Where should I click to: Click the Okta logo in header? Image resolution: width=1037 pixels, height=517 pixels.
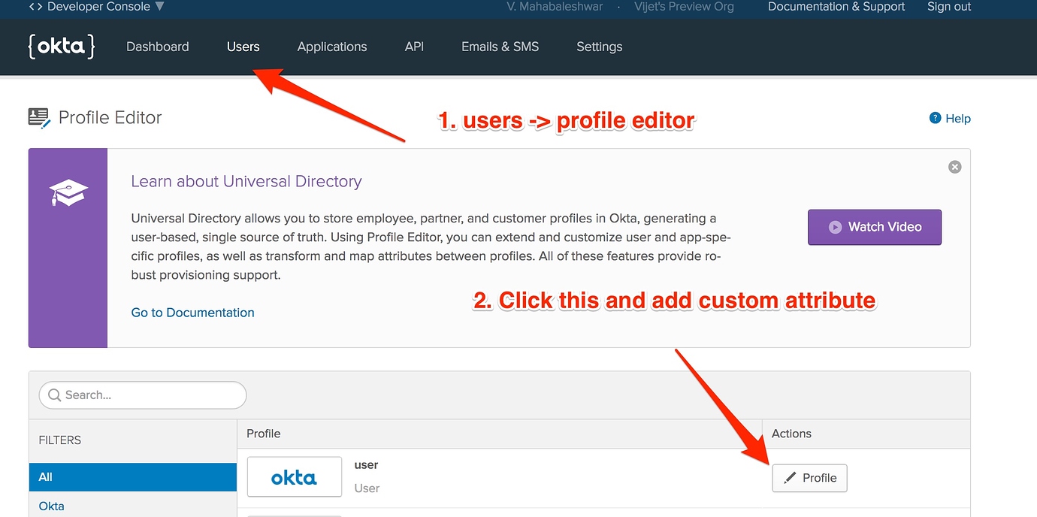[62, 47]
